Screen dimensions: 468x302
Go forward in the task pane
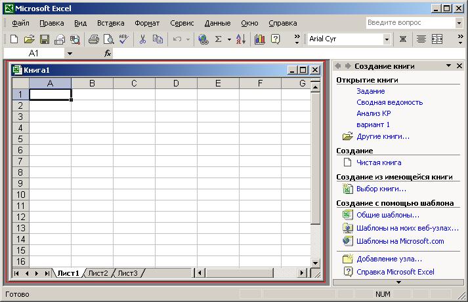348,66
